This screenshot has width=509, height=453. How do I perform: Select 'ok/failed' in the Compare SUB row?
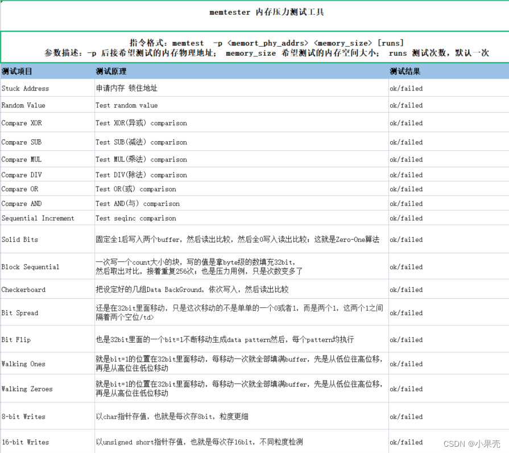406,142
